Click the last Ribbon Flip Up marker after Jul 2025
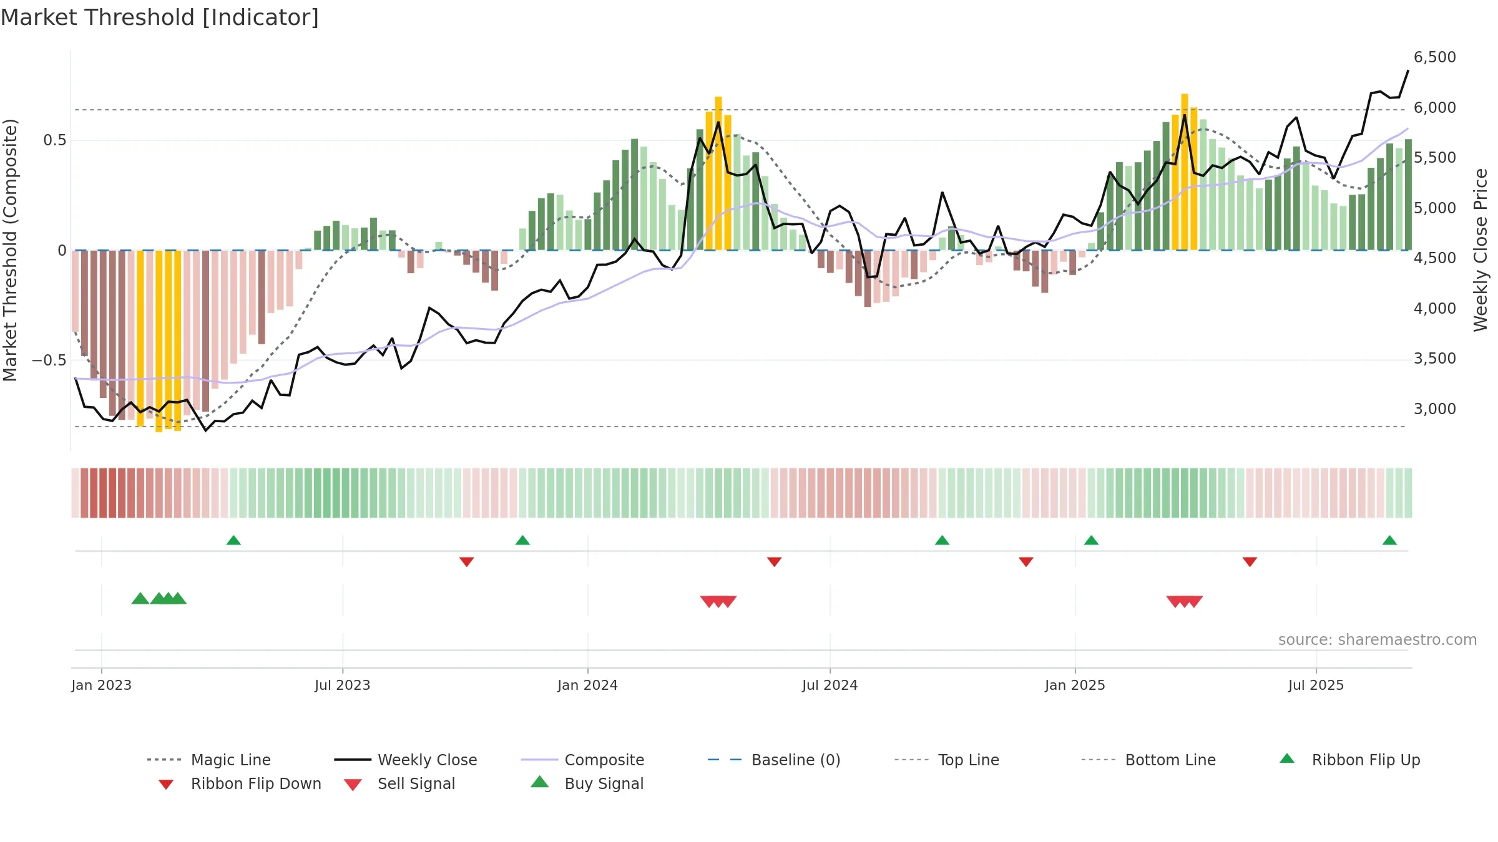Image resolution: width=1498 pixels, height=842 pixels. [x=1389, y=540]
